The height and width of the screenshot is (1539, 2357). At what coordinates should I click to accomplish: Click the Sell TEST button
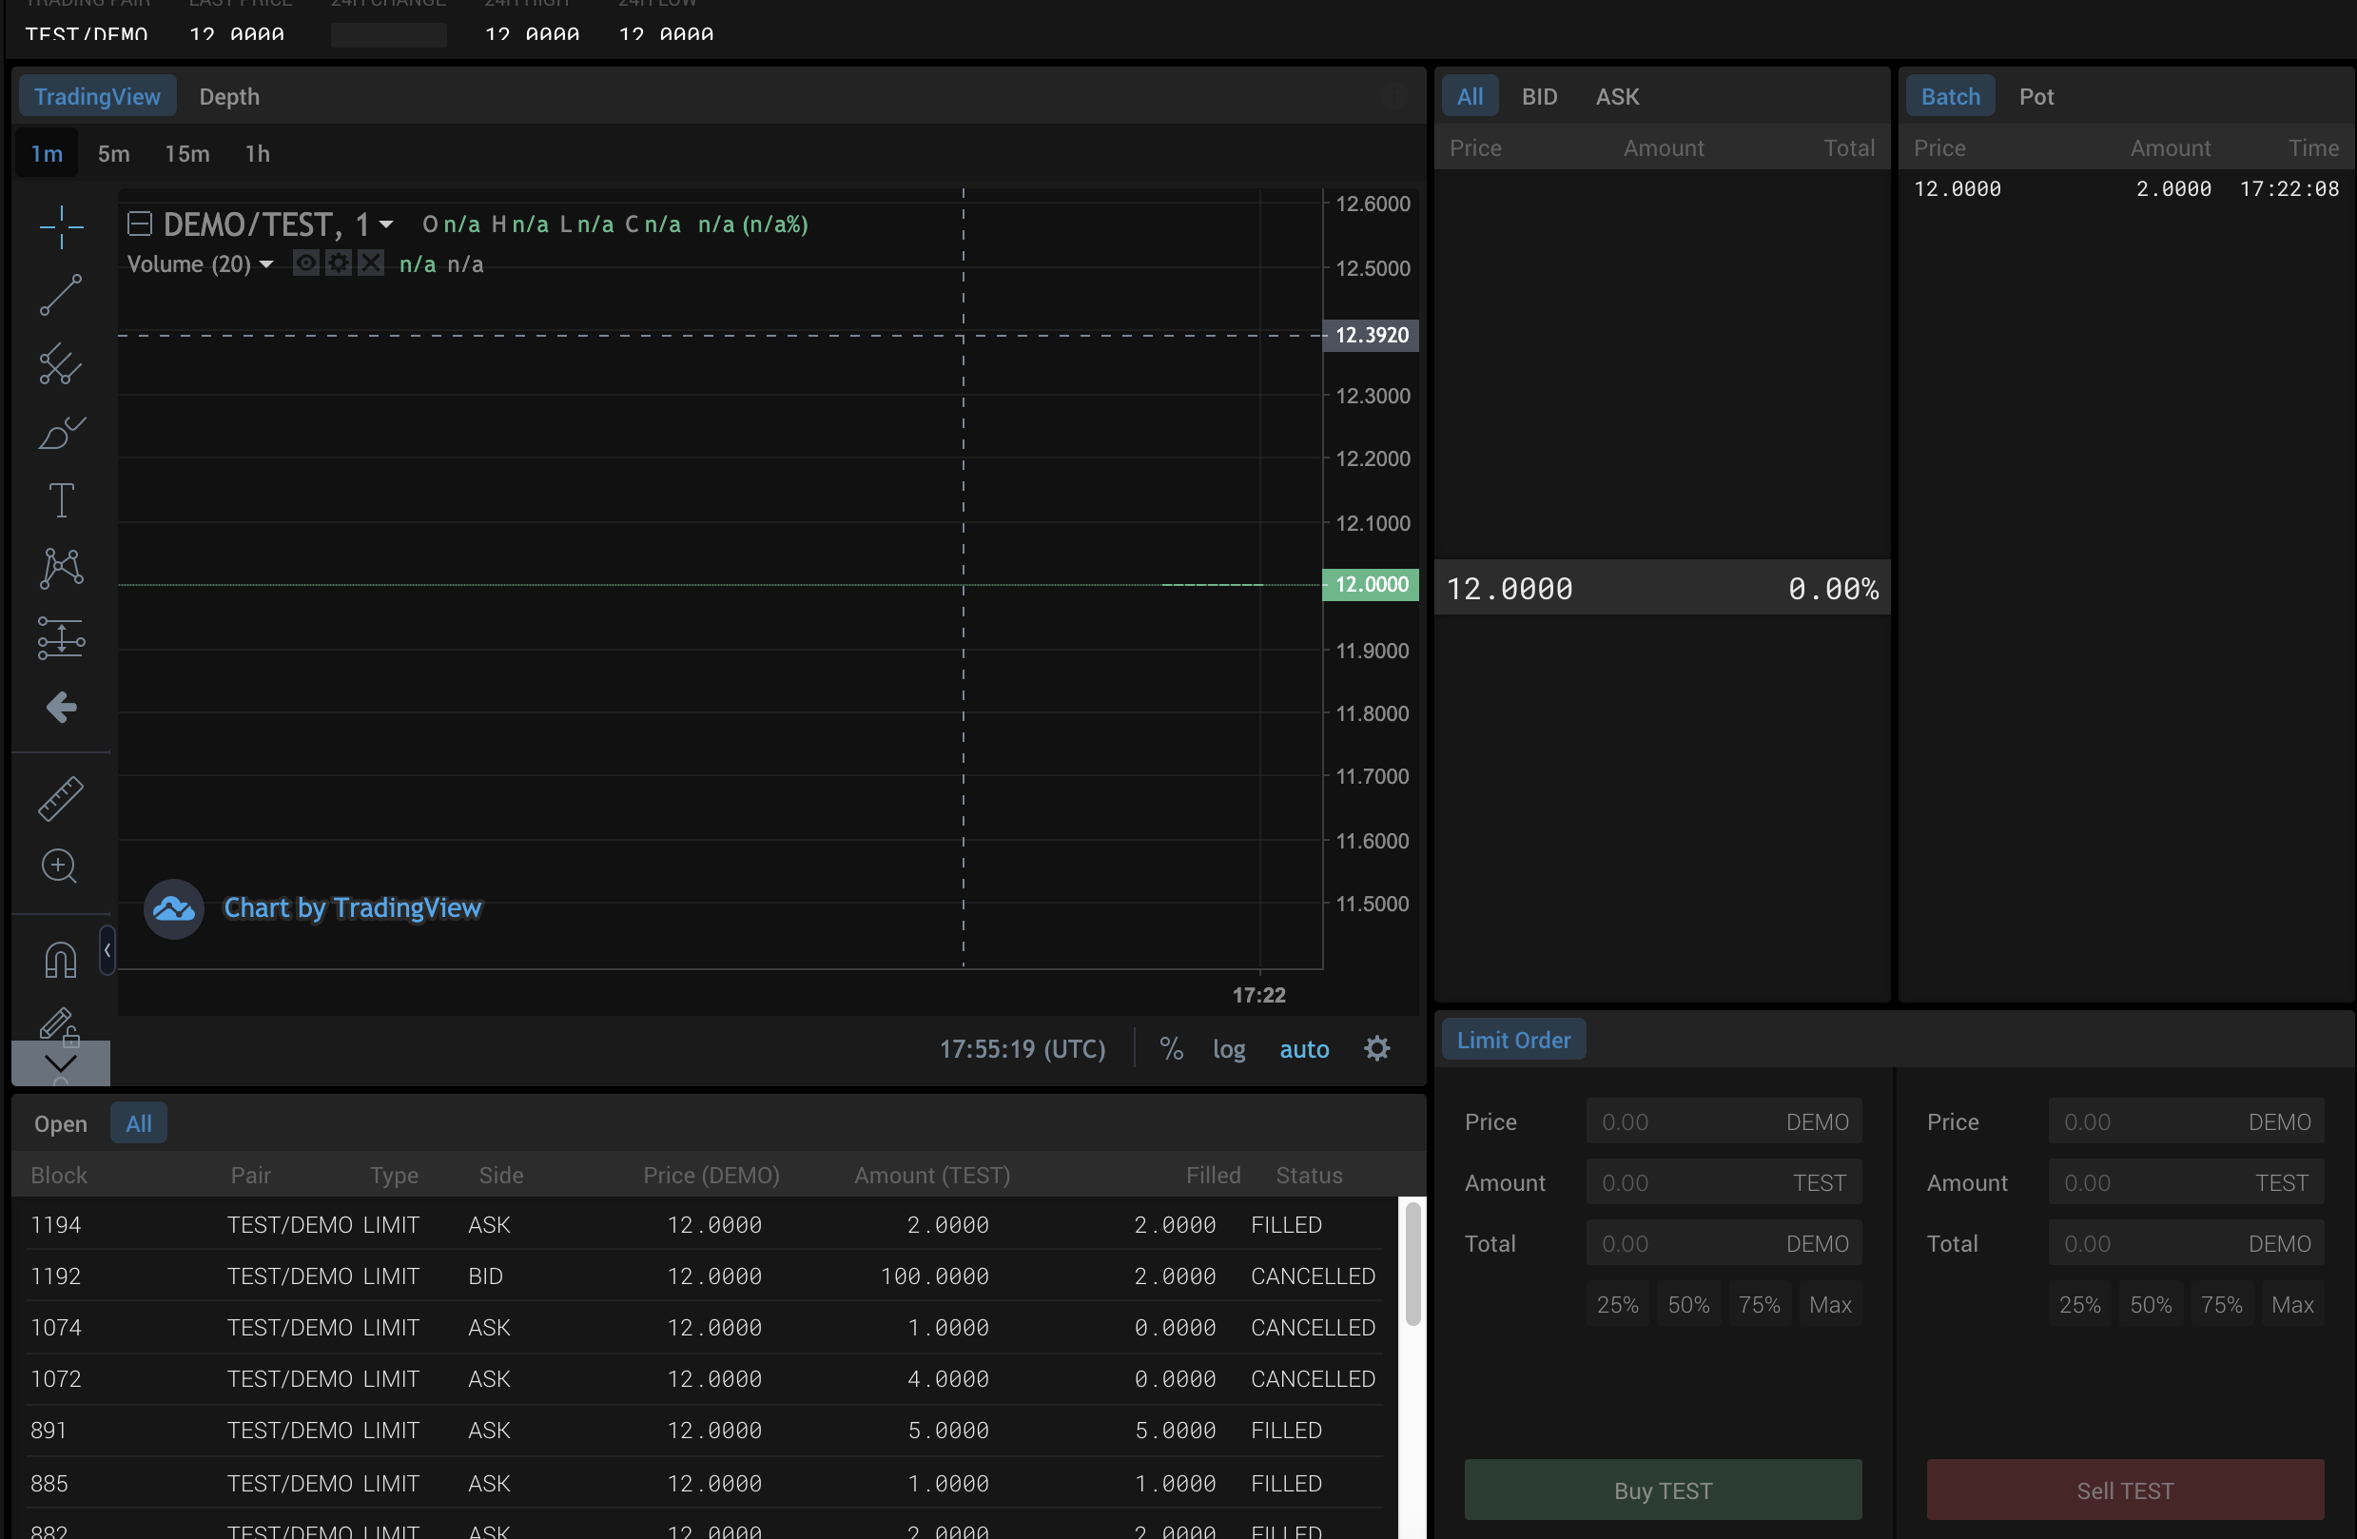pyautogui.click(x=2124, y=1490)
